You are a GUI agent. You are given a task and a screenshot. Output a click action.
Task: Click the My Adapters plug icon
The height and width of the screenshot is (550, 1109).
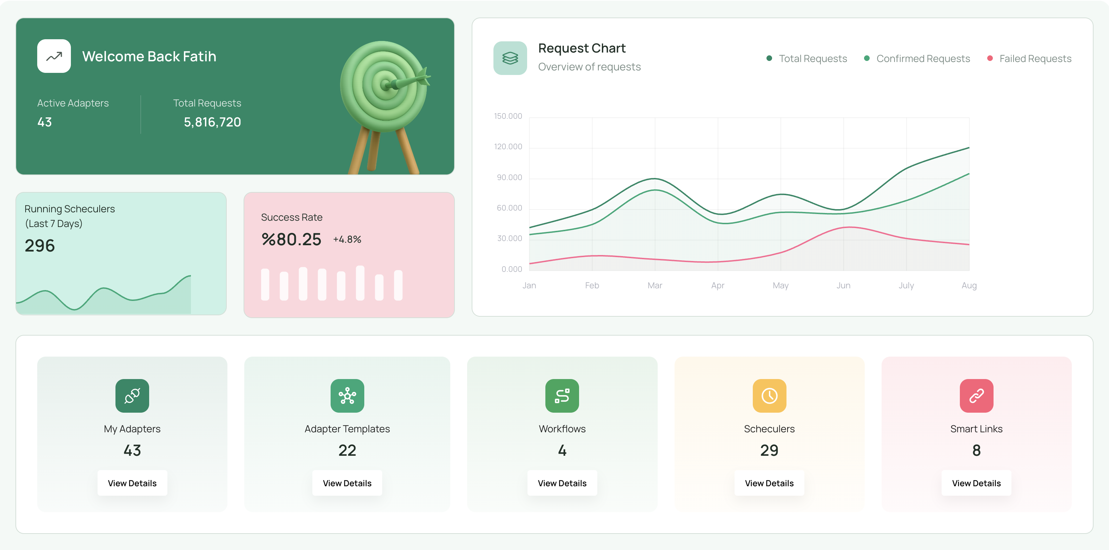point(132,395)
